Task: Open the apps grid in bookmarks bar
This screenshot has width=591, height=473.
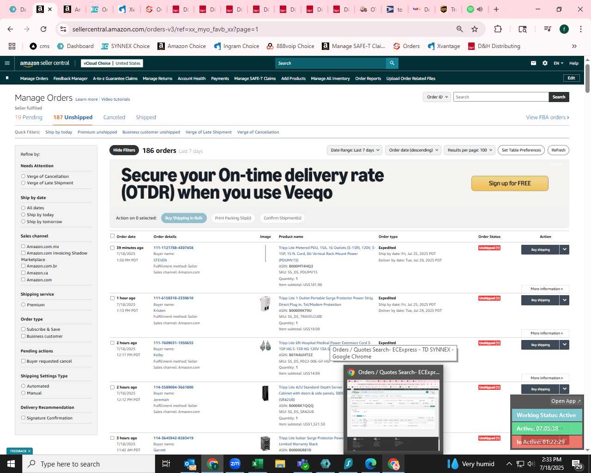Action: (12, 46)
